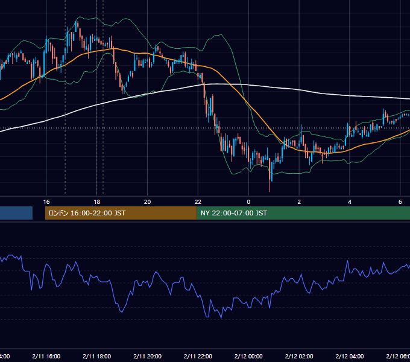Click the hour label 22 on price chart axis
The image size is (410, 362).
[x=198, y=202]
